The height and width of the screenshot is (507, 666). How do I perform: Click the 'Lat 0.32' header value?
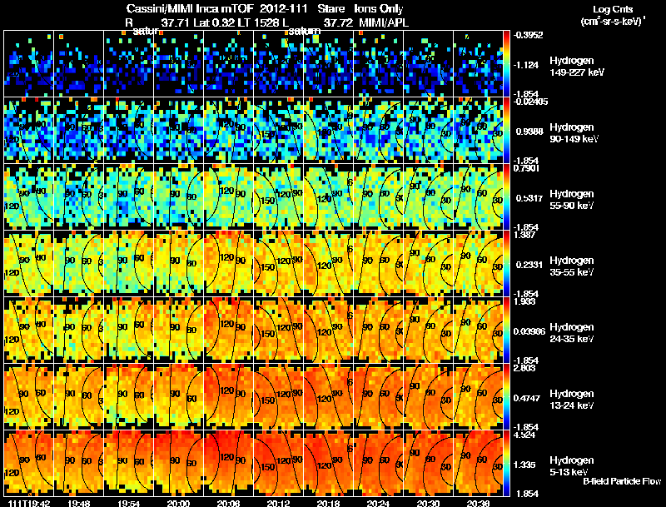[x=214, y=22]
